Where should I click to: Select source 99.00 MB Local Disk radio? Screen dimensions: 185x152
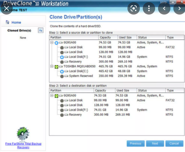click(62, 48)
